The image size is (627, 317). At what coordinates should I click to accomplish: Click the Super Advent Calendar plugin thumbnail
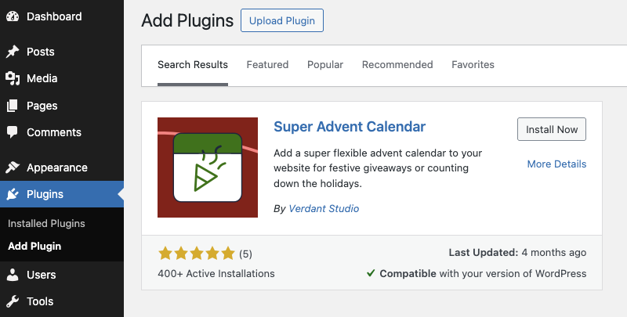[x=208, y=168]
